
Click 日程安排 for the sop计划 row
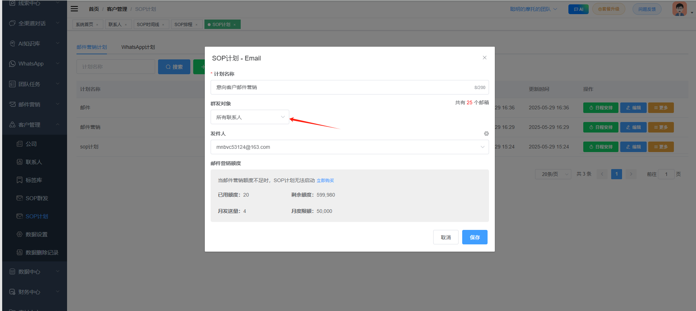(x=601, y=147)
